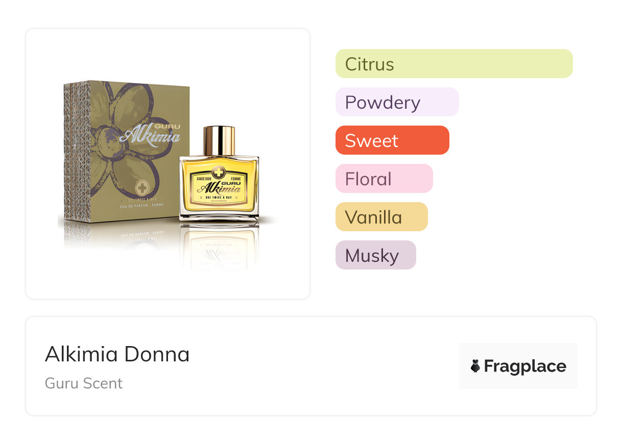Click the gold cap of the perfume bottle

click(x=219, y=141)
